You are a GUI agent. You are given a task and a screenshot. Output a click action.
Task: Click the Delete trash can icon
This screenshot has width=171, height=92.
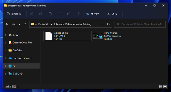[x=78, y=14]
